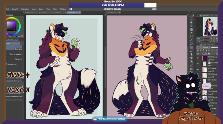Image resolution: width=223 pixels, height=124 pixels.
Task: Open the Layer menu
Action: click(34, 9)
